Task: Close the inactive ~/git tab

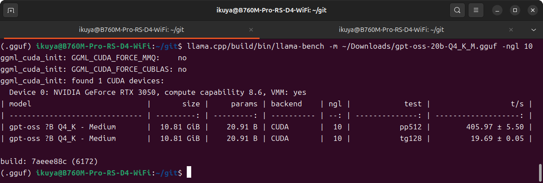Action: (511, 30)
